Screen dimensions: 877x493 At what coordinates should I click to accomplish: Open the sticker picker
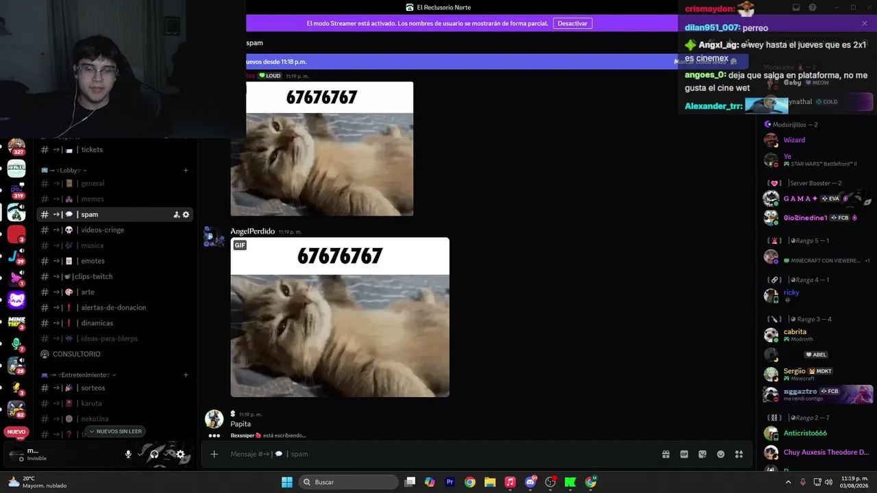click(702, 454)
